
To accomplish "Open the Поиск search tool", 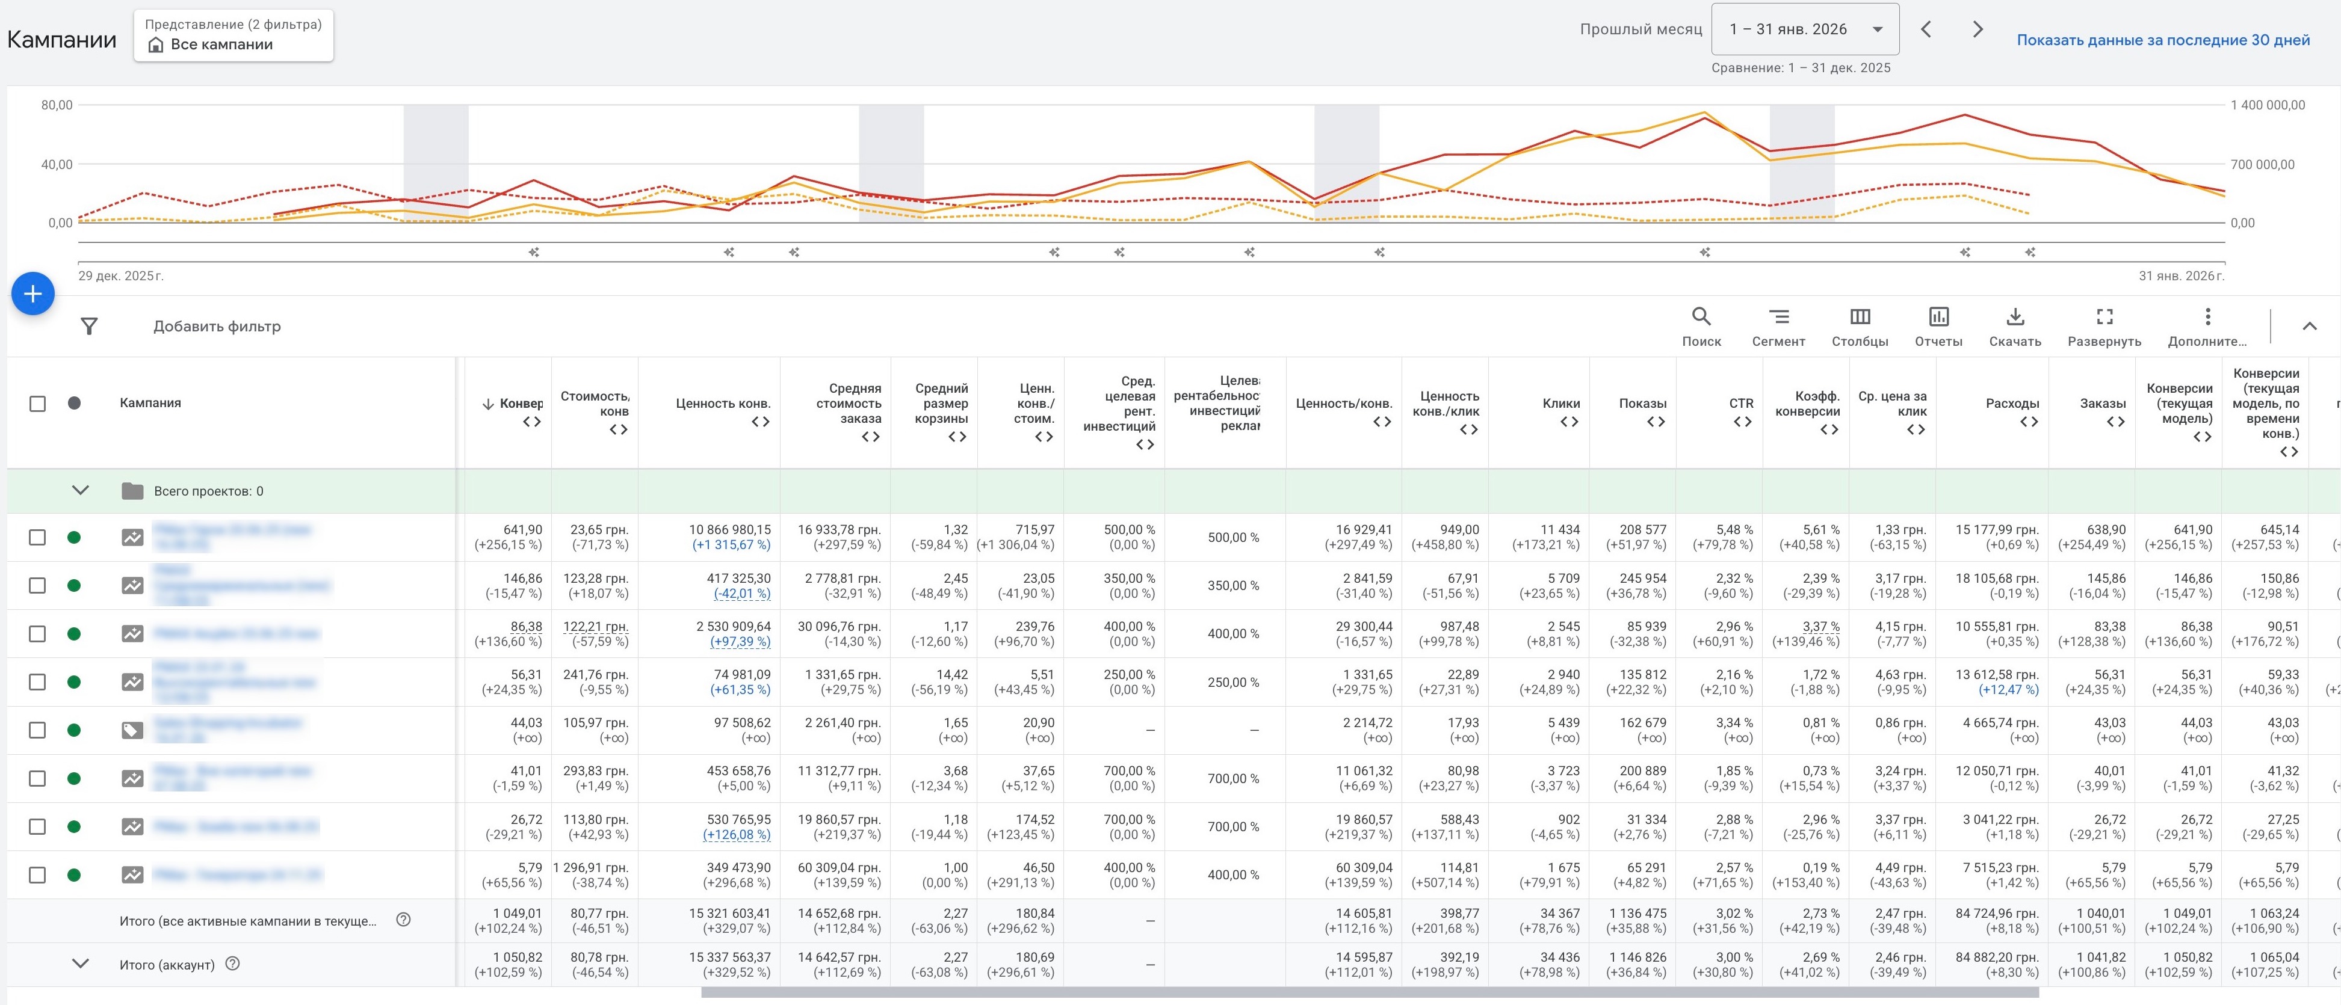I will click(1700, 326).
